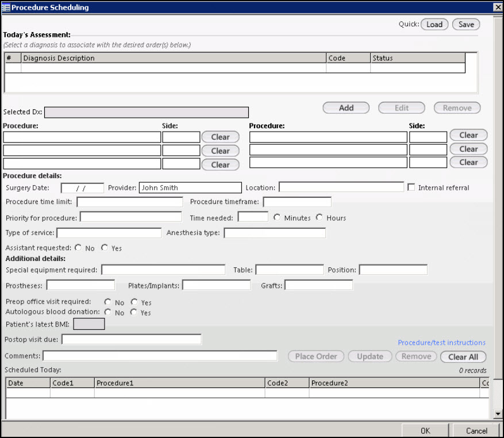Click the Plates/Implants field
504x438 pixels.
point(217,285)
